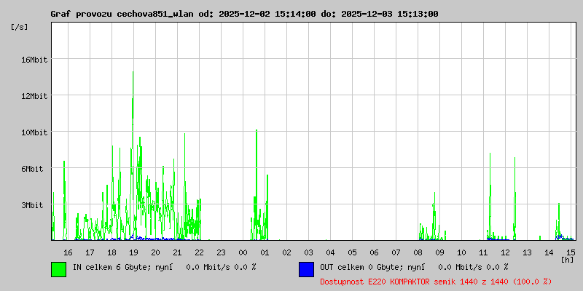Click the hour label '02' on time axis
The width and height of the screenshot is (583, 291).
coord(286,252)
